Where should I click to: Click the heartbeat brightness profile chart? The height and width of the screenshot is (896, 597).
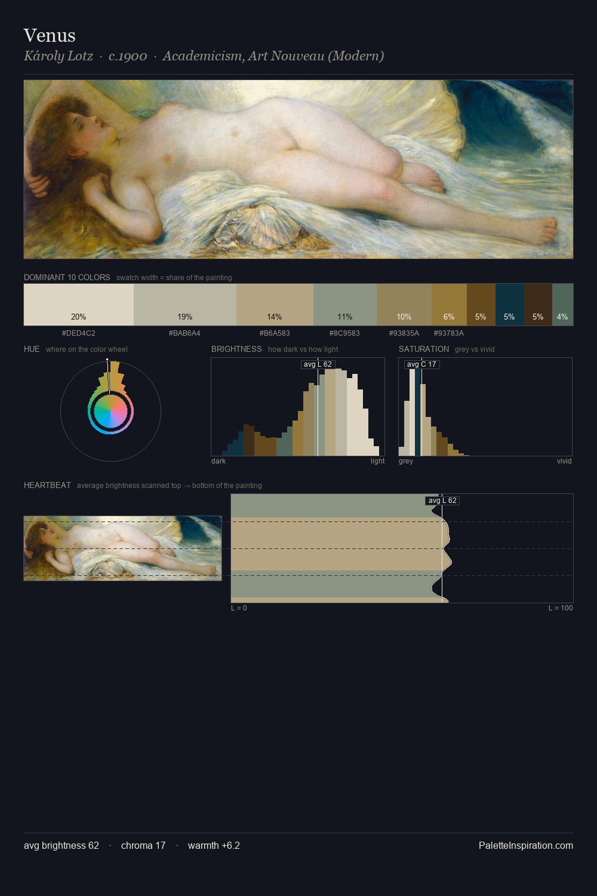tap(402, 548)
